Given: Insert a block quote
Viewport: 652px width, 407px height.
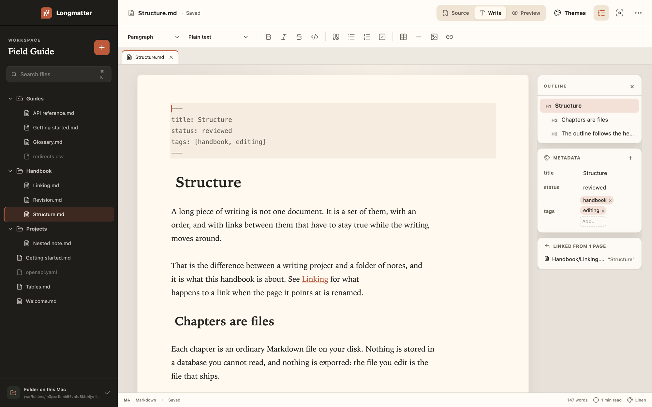Looking at the screenshot, I should tap(336, 37).
